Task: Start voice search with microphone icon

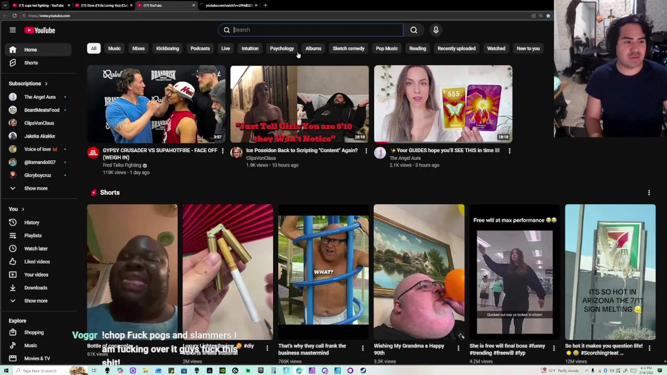Action: click(x=436, y=30)
